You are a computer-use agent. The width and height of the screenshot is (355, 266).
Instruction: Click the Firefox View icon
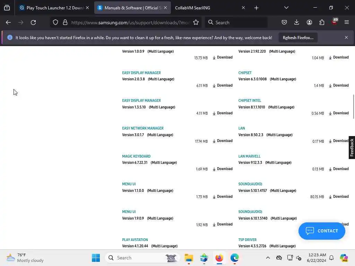click(7, 8)
